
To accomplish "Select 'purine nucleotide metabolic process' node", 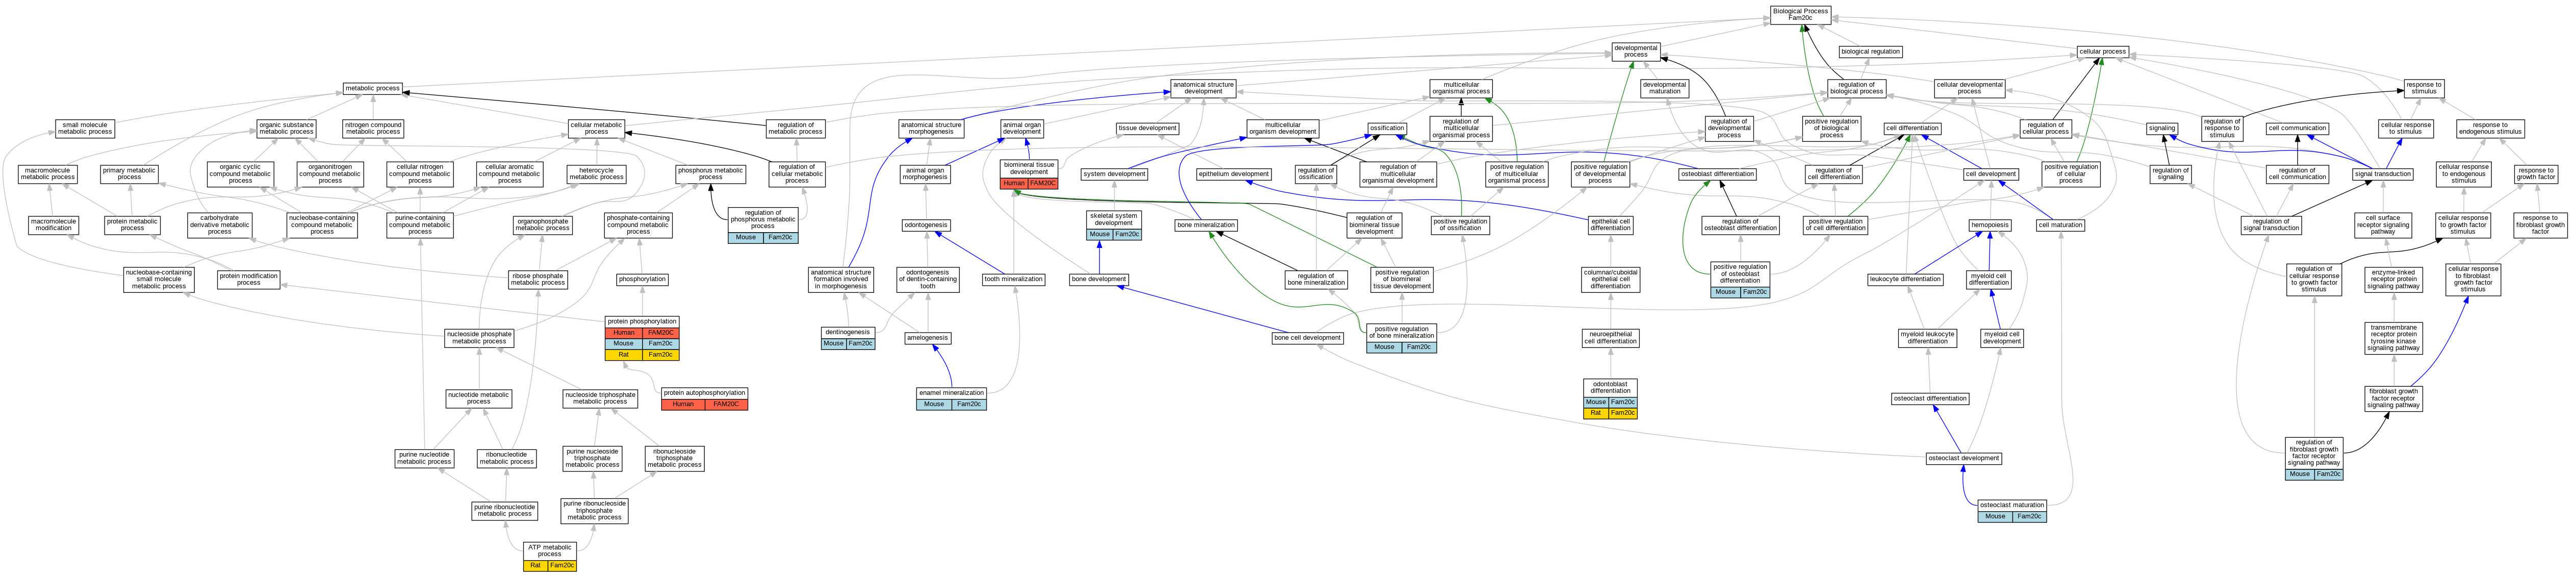I will [x=424, y=459].
